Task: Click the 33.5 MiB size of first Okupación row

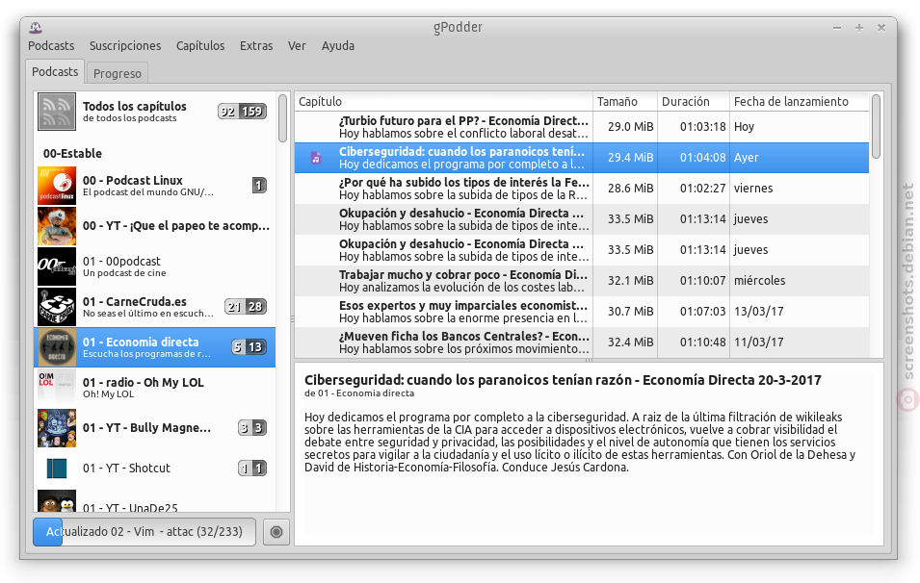Action: [630, 219]
